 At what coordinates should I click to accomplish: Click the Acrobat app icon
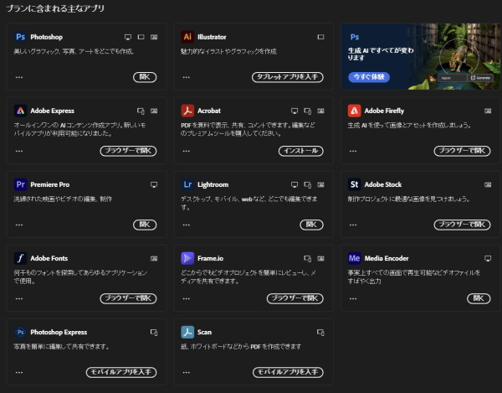pyautogui.click(x=187, y=111)
